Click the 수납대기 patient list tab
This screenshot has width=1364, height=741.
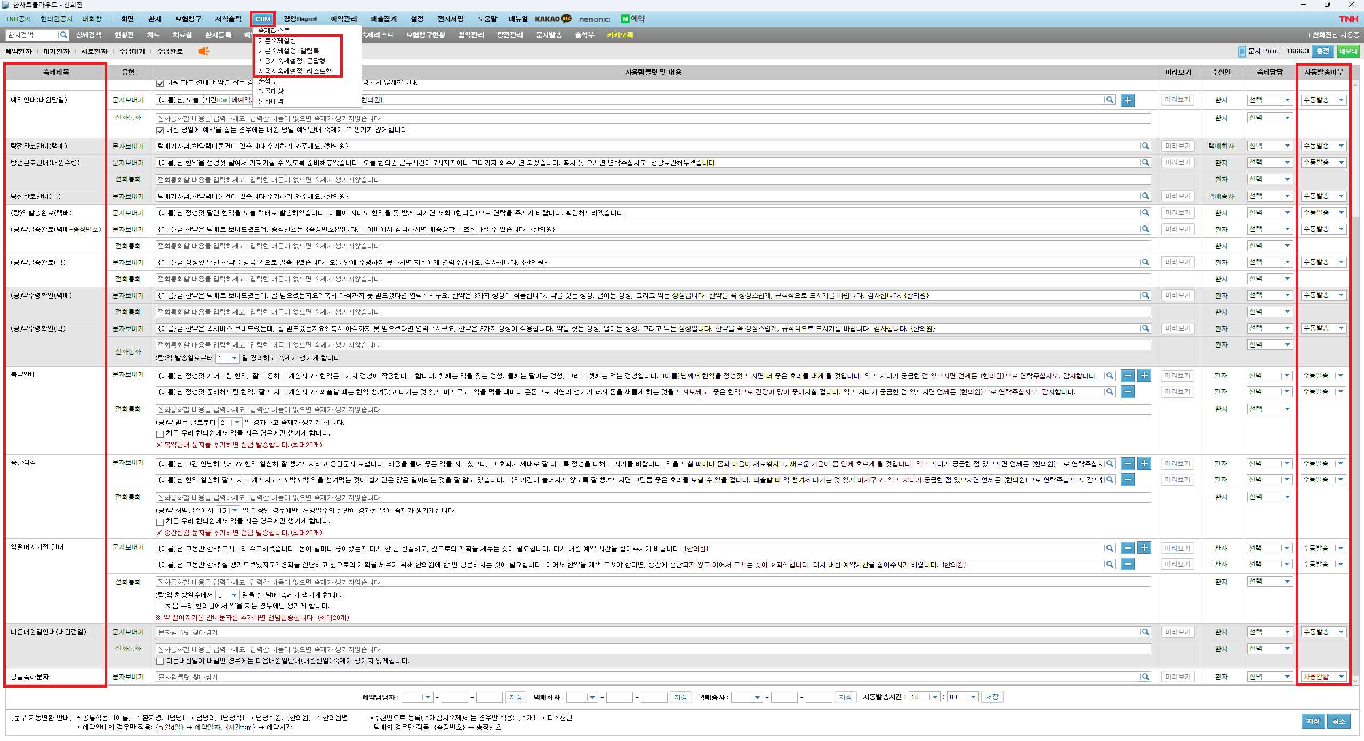(x=132, y=51)
